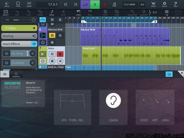Start playback with the green play button
The width and height of the screenshot is (184, 138).
coord(95,4)
